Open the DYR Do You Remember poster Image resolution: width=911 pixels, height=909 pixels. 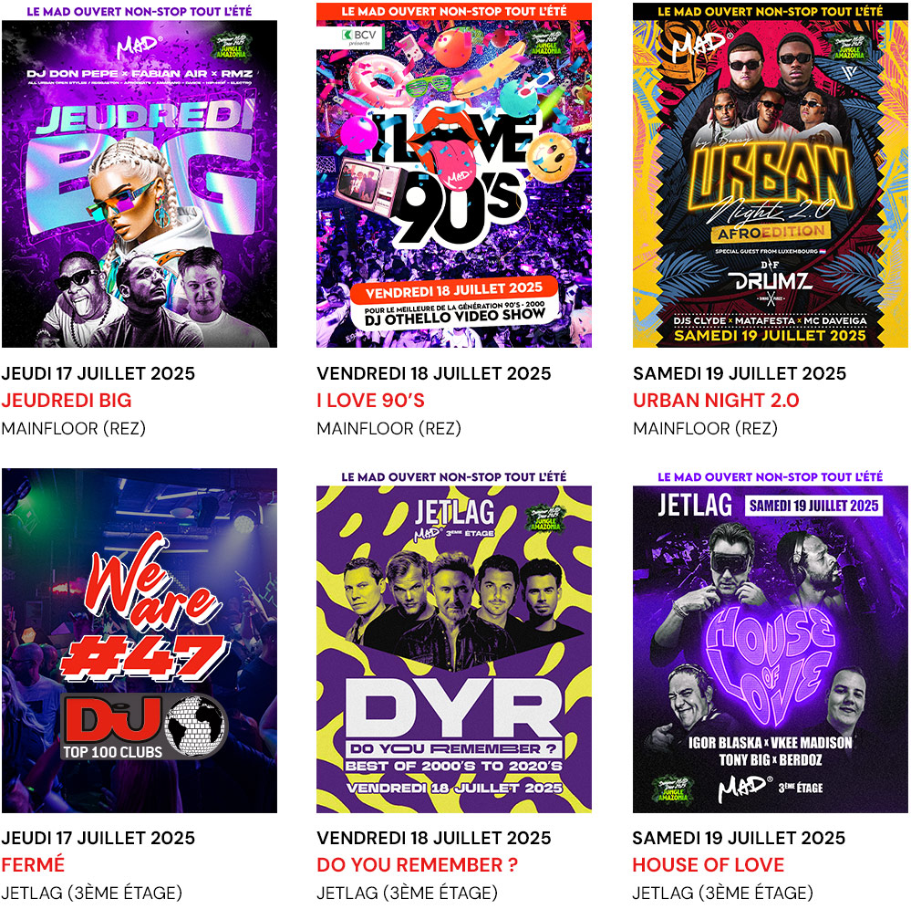coord(454,641)
